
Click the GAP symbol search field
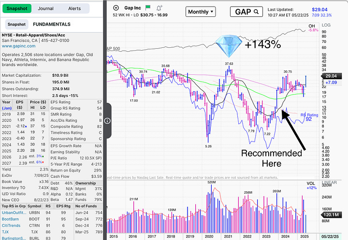pos(246,12)
